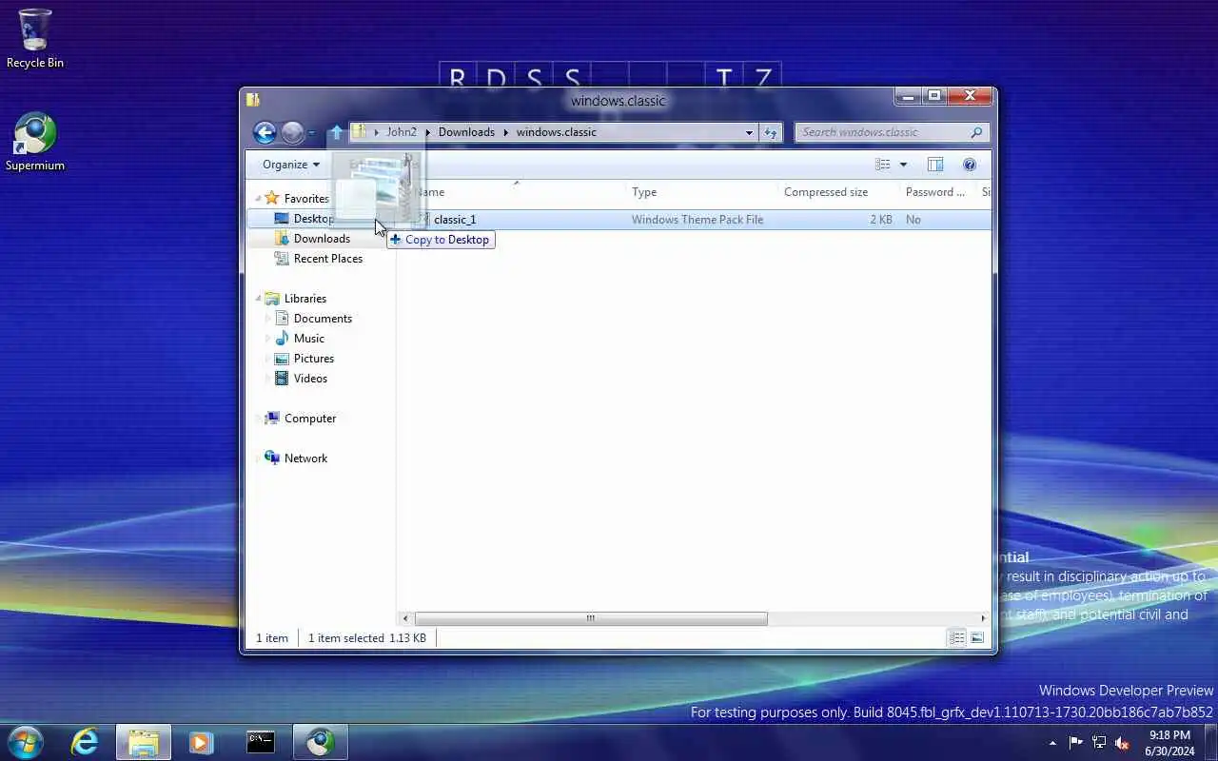Open the taskbar clock showing 9:18 PM
This screenshot has width=1218, height=761.
[1169, 743]
